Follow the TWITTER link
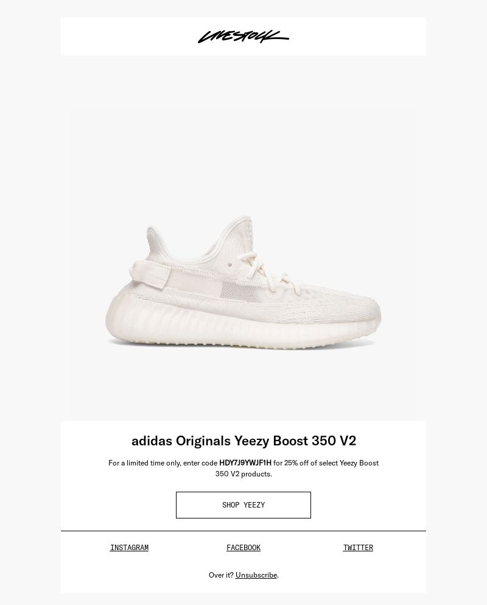 point(358,548)
